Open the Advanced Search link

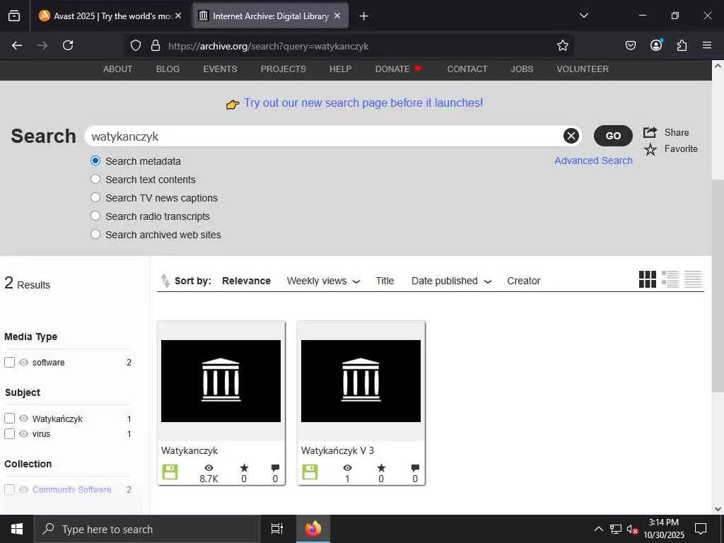coord(593,160)
